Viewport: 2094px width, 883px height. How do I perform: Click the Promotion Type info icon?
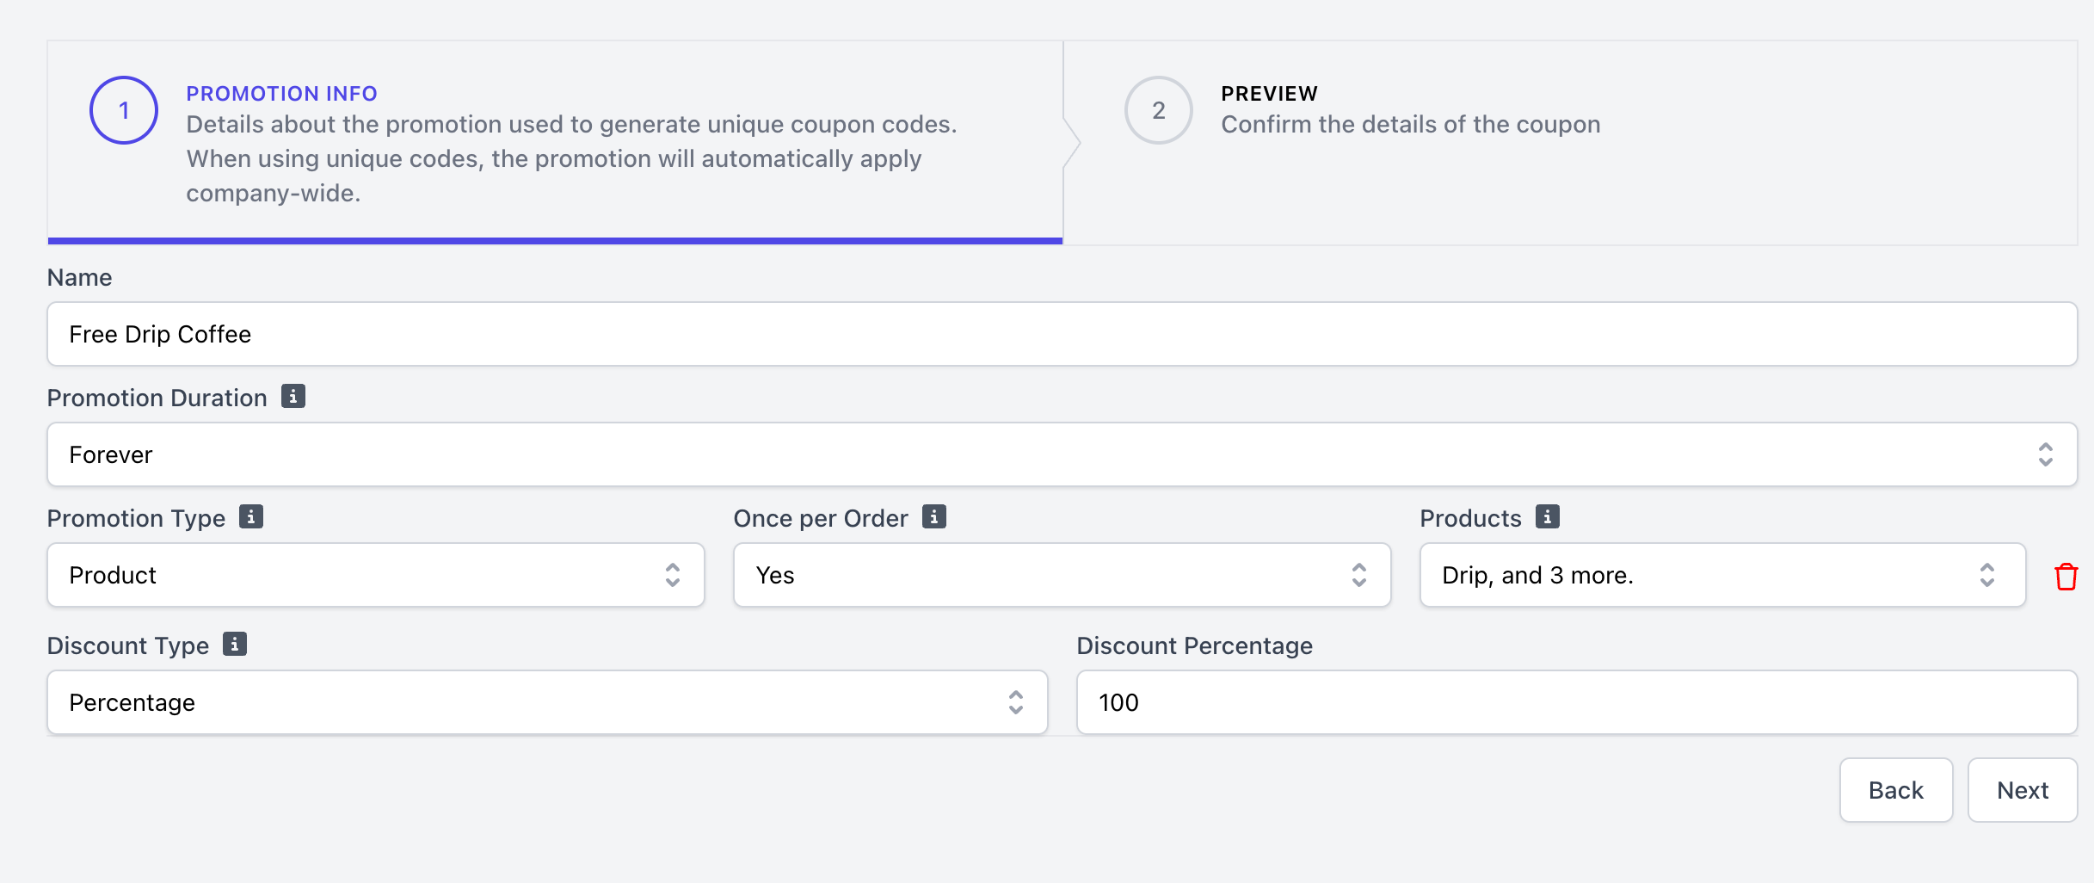tap(251, 517)
